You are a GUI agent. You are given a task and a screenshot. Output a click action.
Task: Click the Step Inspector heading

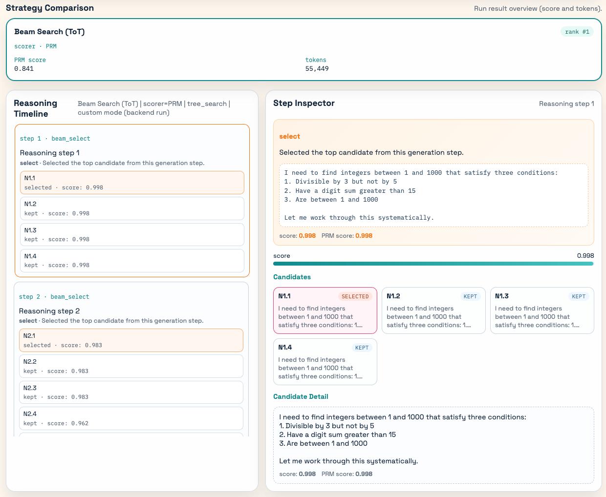tap(304, 103)
